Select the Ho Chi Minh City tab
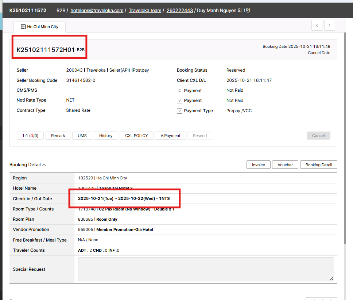The width and height of the screenshot is (353, 300). point(39,27)
